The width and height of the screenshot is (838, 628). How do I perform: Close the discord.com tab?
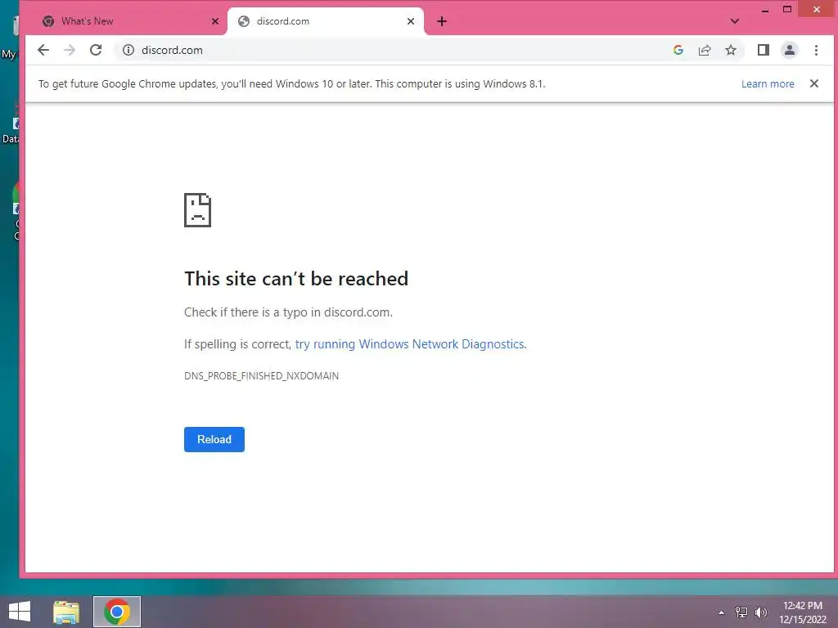[411, 21]
